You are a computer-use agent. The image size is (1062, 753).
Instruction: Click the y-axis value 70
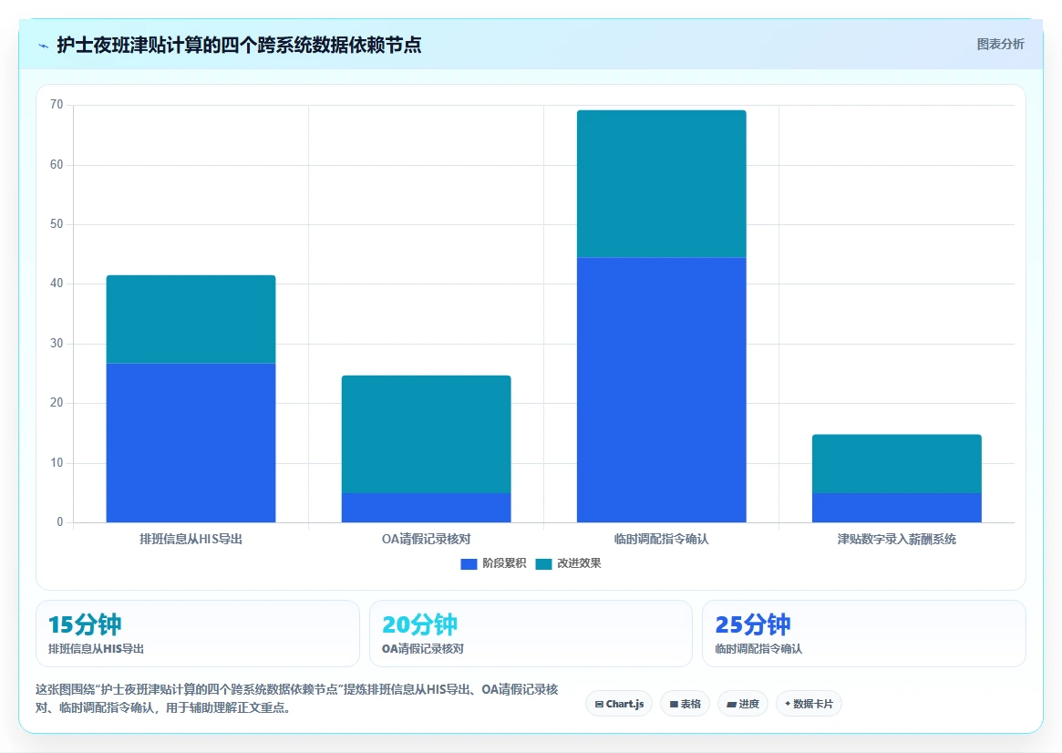click(57, 104)
